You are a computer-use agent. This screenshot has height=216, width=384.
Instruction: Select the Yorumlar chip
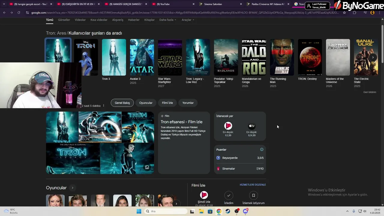(188, 103)
